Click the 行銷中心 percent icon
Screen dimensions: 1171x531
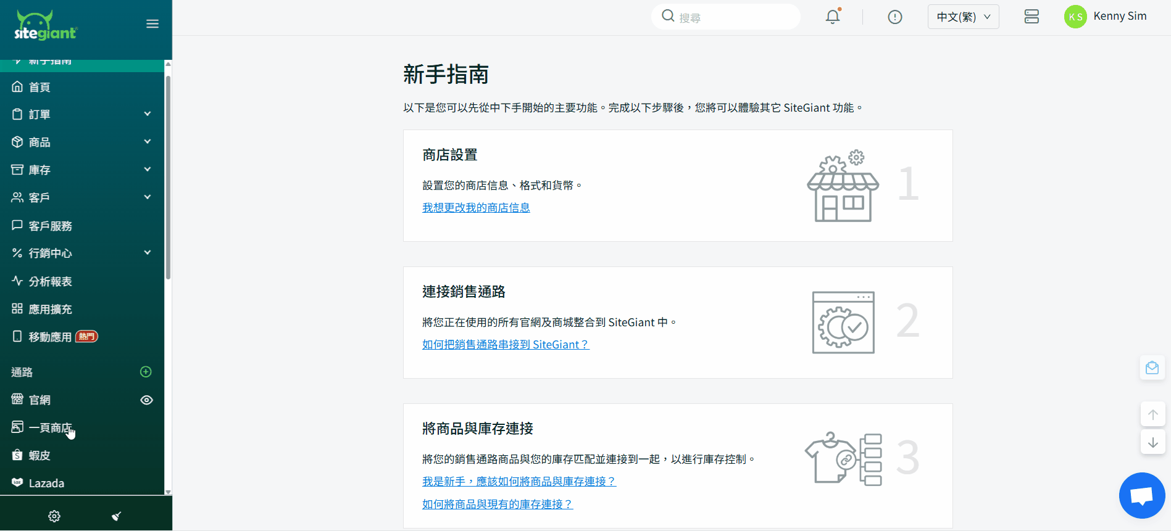[17, 253]
